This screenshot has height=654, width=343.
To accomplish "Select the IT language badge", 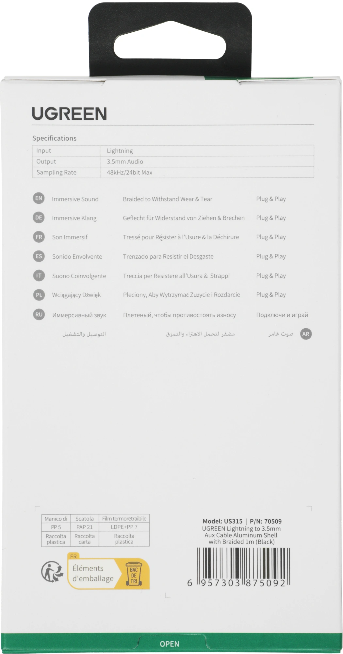I will coord(39,275).
